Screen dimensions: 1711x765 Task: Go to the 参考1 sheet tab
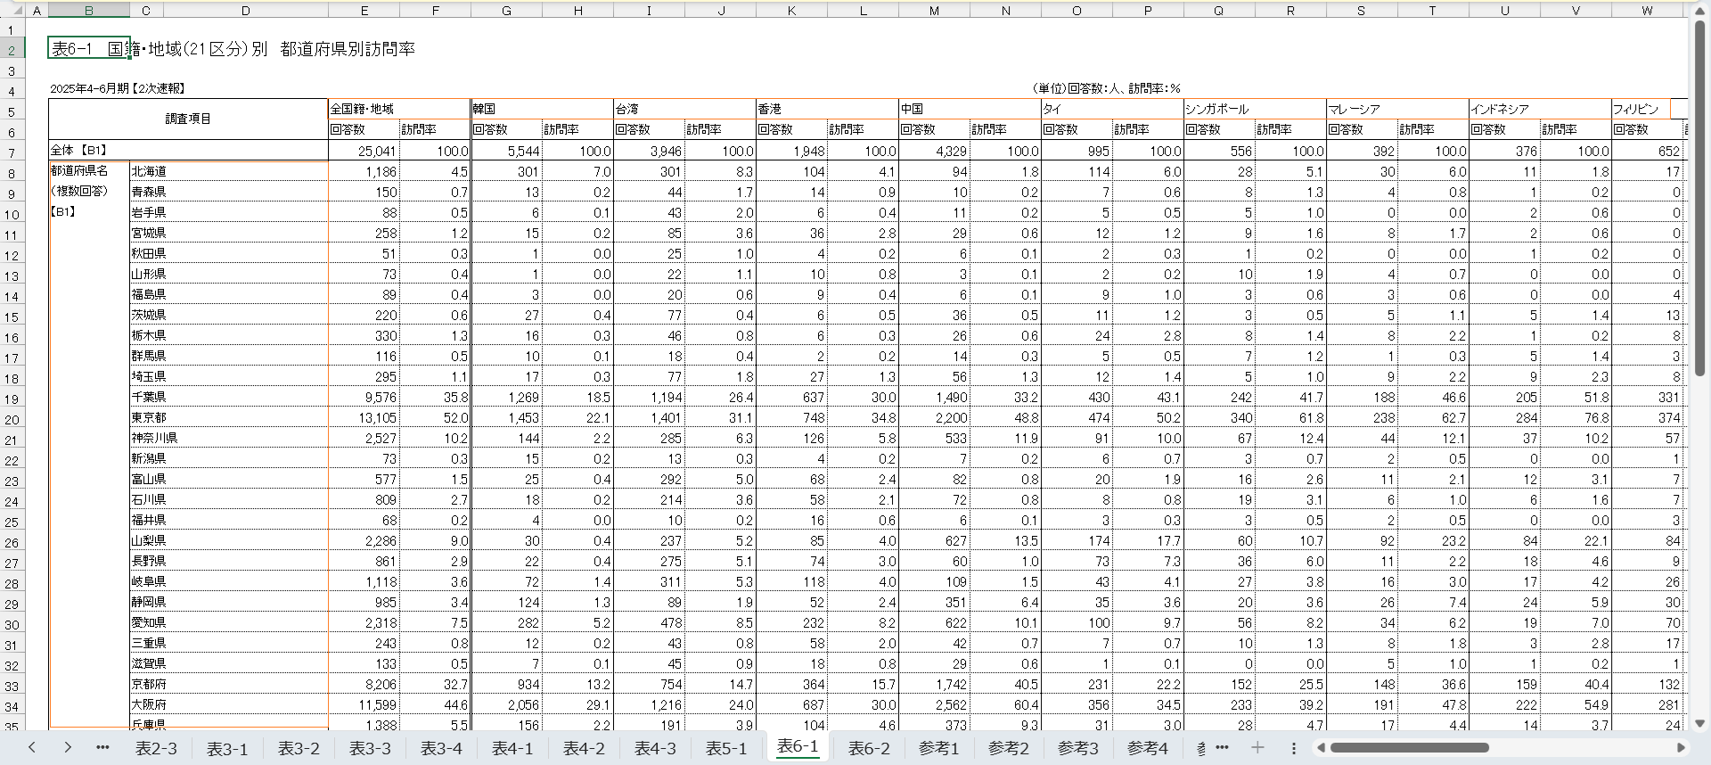coord(938,748)
